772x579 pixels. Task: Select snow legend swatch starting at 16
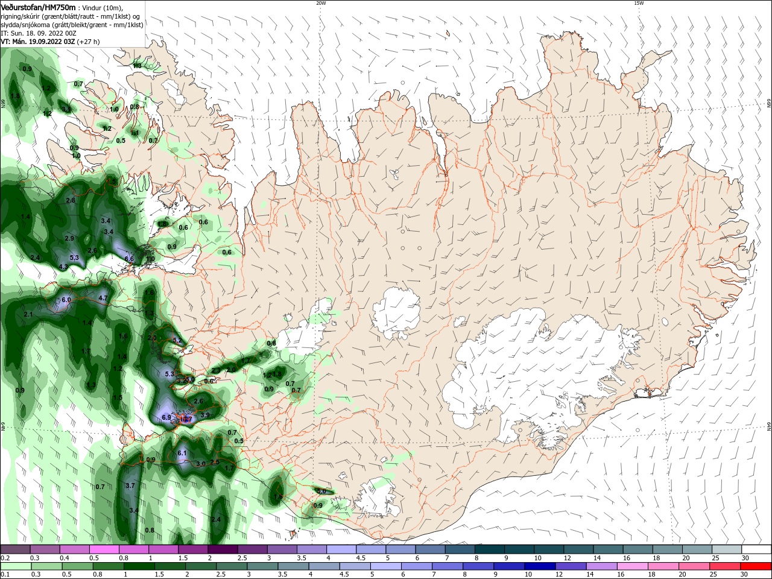[637, 549]
